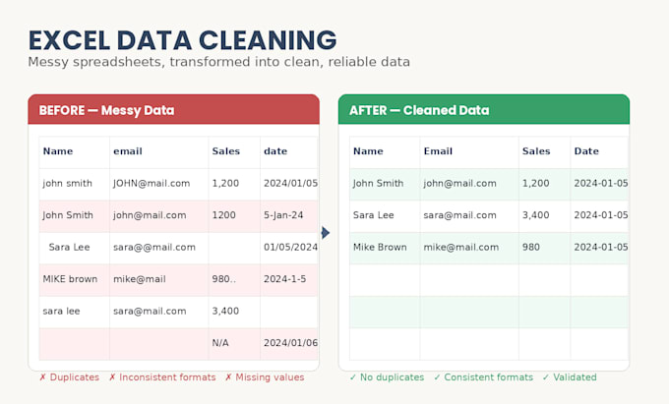Click the lowercase 'john smith' name cell
The width and height of the screenshot is (669, 404).
68,183
